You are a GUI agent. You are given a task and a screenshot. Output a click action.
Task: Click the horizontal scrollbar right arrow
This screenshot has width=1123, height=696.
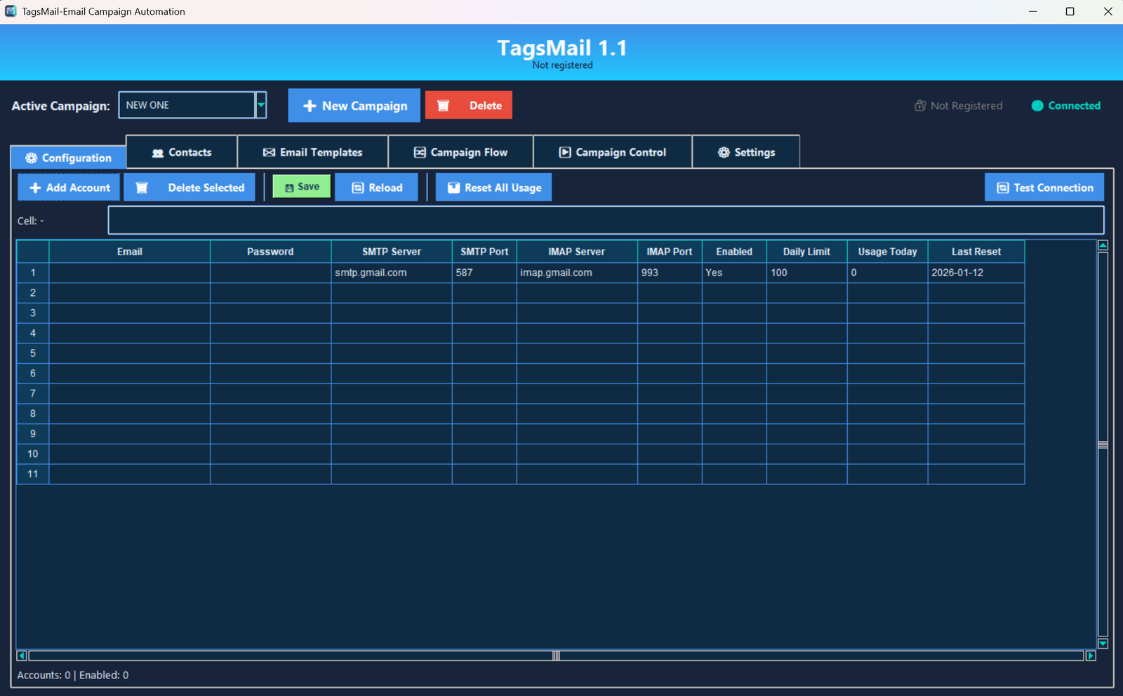(1090, 656)
